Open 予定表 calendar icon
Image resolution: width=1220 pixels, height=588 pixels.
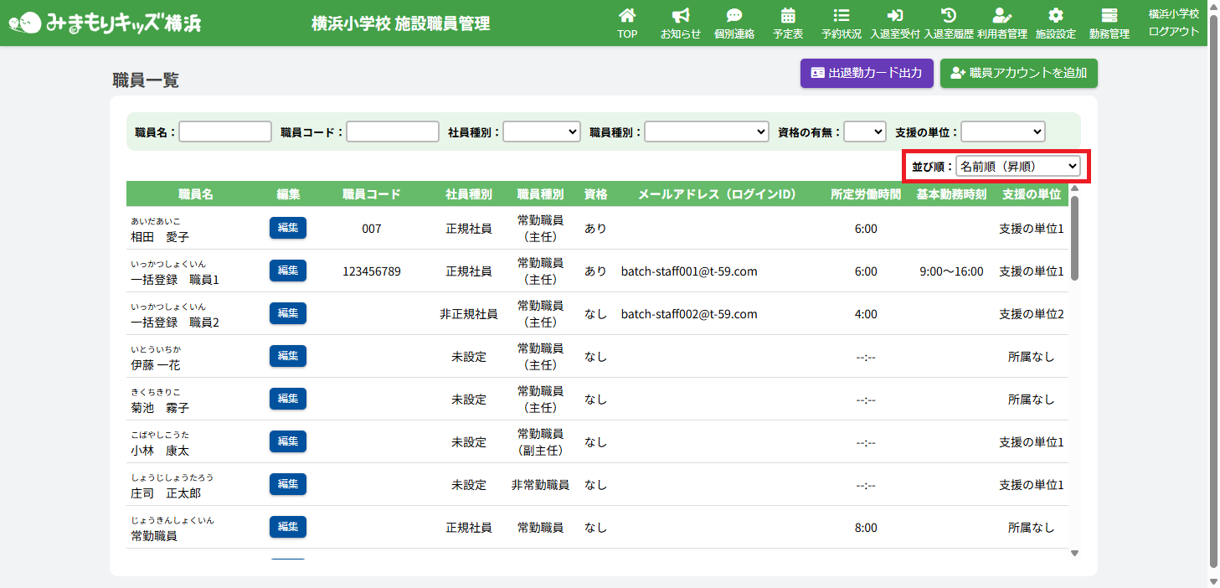(x=787, y=16)
